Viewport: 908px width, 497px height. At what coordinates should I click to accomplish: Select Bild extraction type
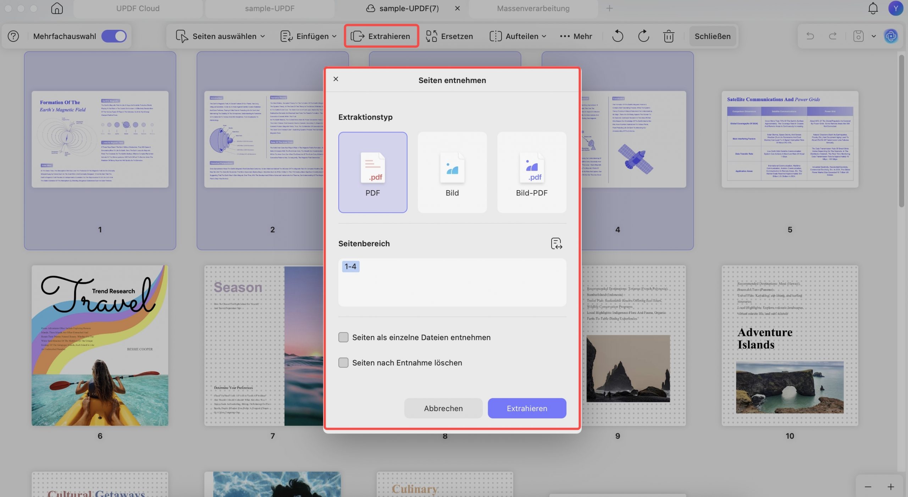452,172
